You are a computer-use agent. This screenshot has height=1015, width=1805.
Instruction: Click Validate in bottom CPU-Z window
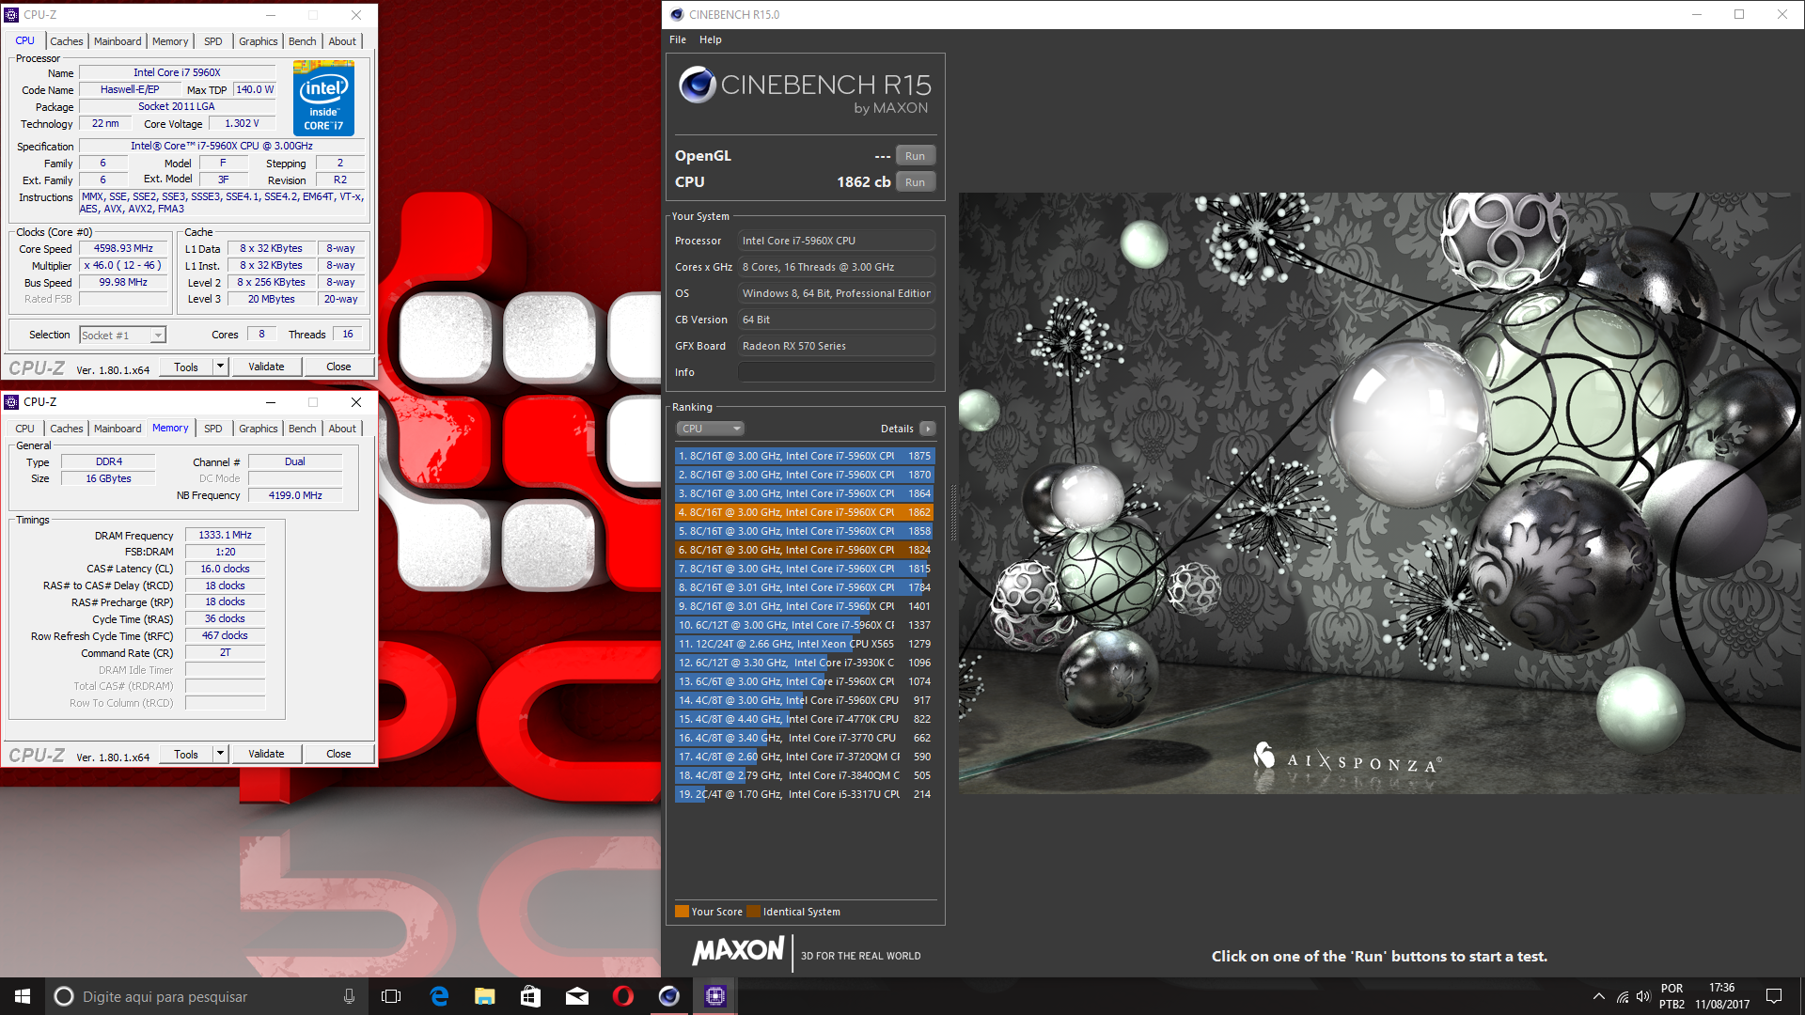(266, 754)
